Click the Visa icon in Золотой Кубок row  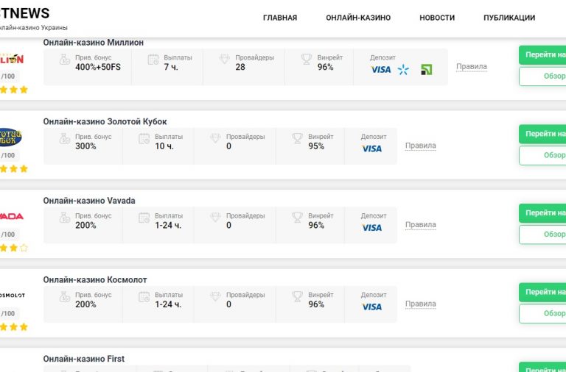point(372,149)
